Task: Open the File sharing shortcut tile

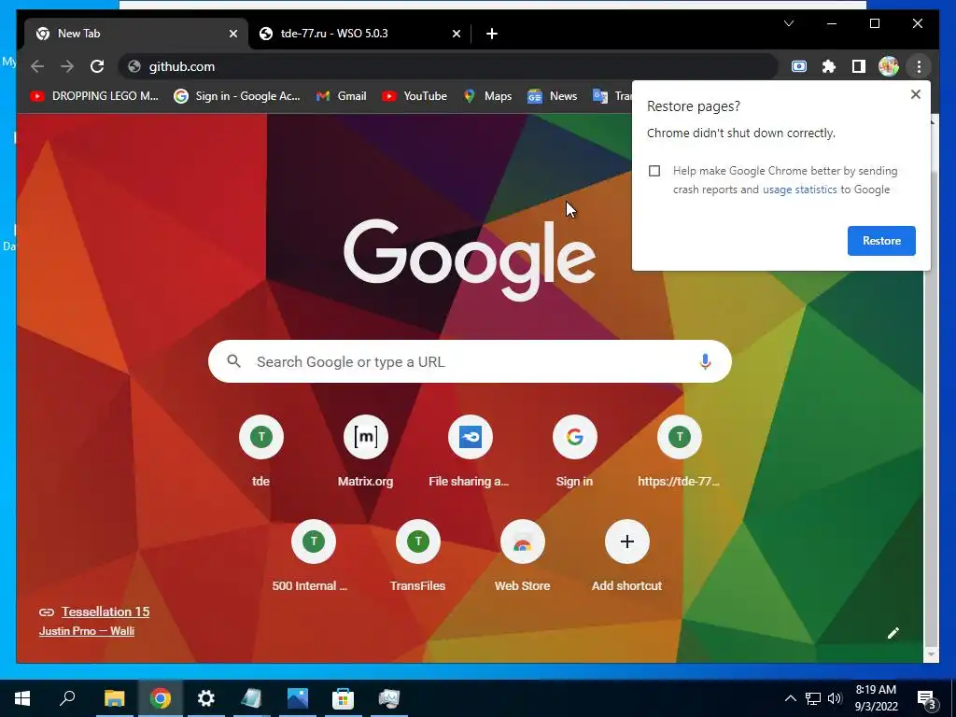Action: pos(470,450)
